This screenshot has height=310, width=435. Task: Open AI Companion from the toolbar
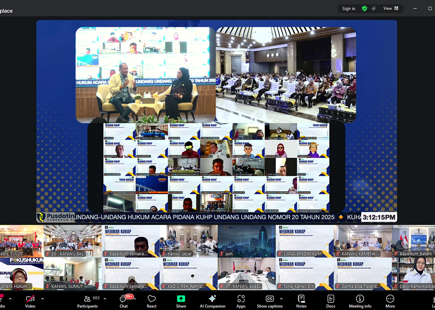point(212,300)
